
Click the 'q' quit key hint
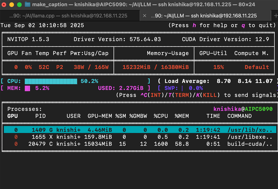(243, 25)
